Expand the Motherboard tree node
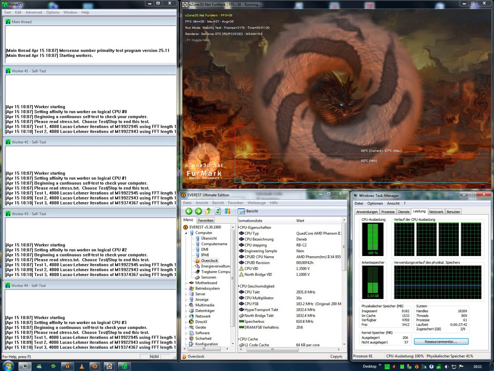The height and width of the screenshot is (371, 494). tap(186, 283)
